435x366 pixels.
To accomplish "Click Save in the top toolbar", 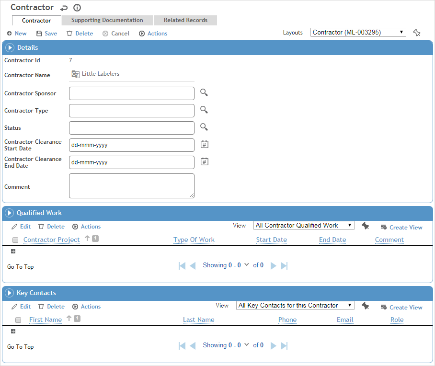I will tap(46, 34).
